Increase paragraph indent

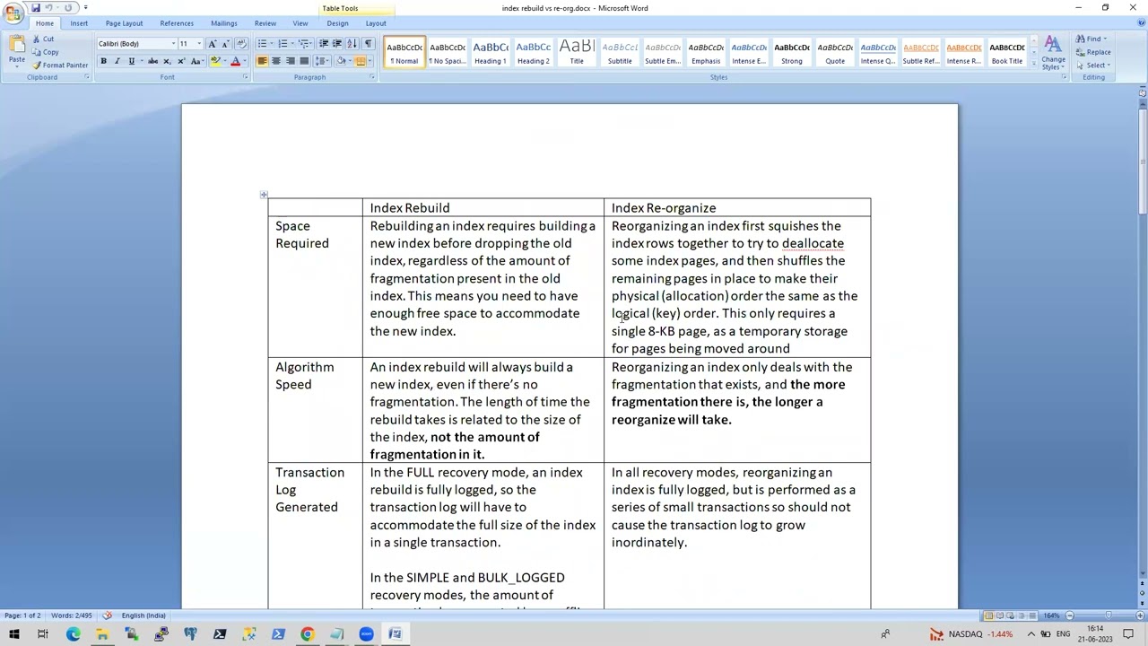coord(337,44)
